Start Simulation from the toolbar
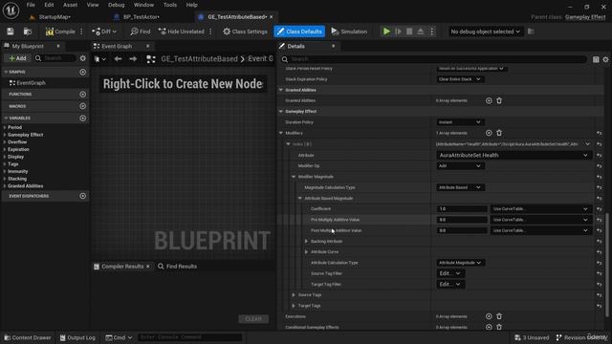The image size is (612, 344). tap(349, 32)
